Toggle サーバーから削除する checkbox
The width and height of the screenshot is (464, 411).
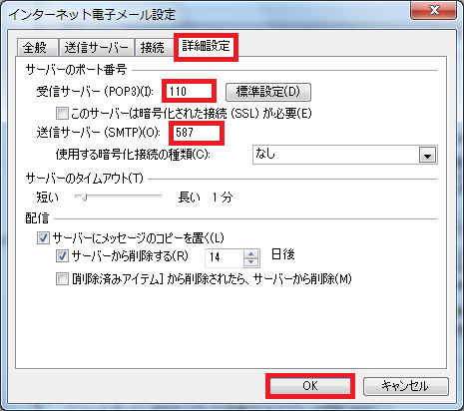coord(62,256)
